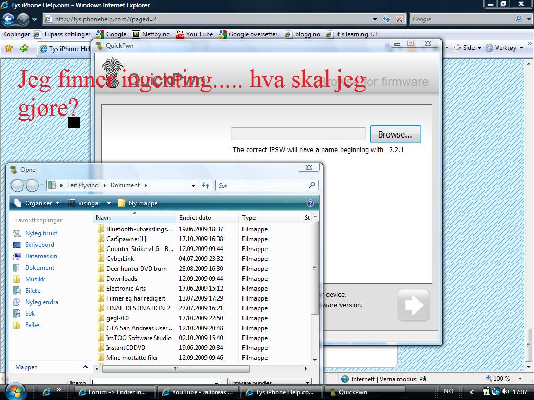This screenshot has height=400, width=534.
Task: Click the Browse... button in QuickPwn
Action: coord(395,134)
